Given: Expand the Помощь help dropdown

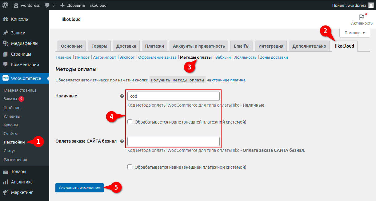Looking at the screenshot, I should (354, 33).
